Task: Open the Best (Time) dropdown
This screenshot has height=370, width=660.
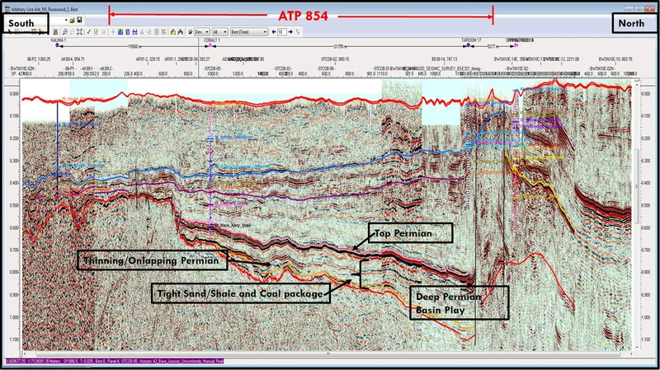Action: [249, 32]
